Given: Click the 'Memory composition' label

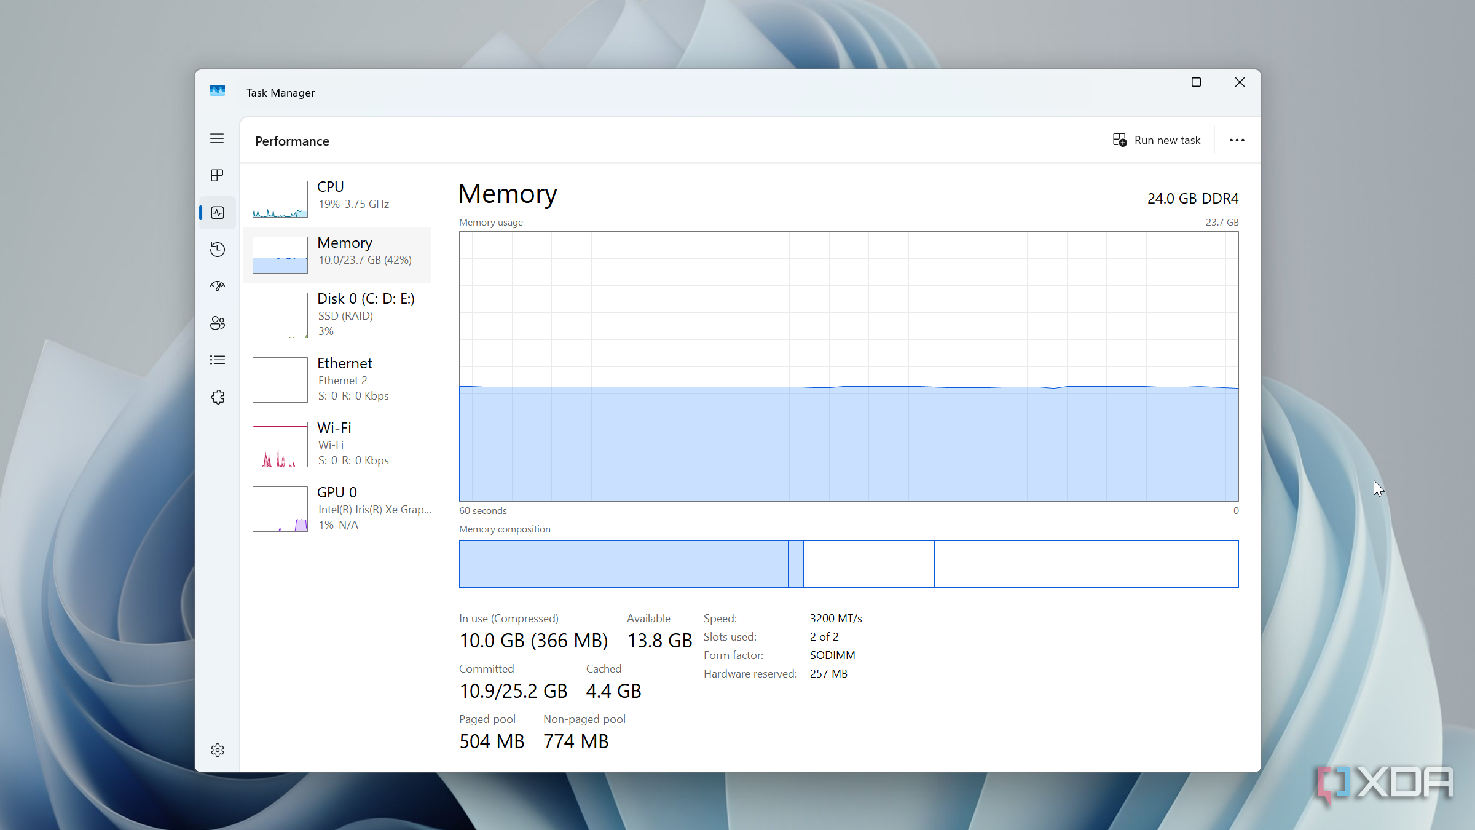Looking at the screenshot, I should (505, 529).
